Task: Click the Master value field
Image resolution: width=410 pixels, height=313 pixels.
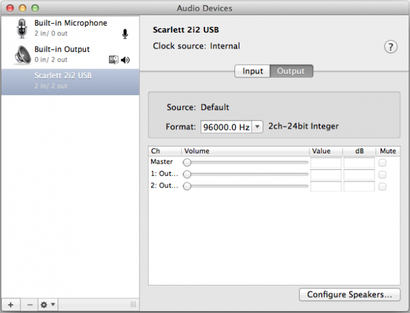Action: tap(326, 163)
